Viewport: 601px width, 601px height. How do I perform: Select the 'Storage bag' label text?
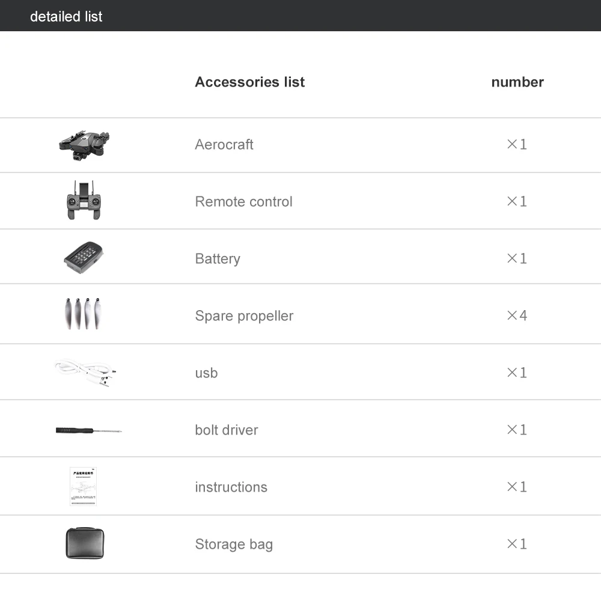point(234,545)
